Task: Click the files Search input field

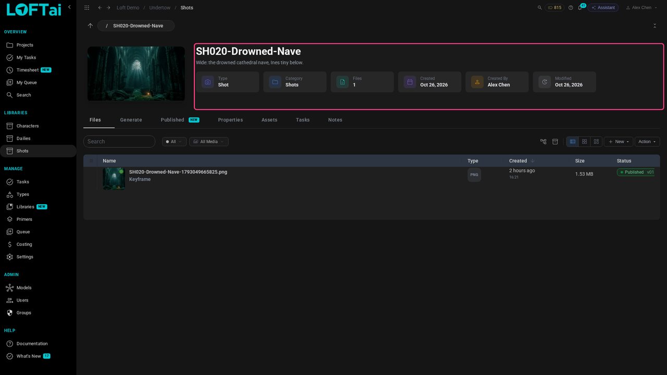Action: pyautogui.click(x=119, y=142)
